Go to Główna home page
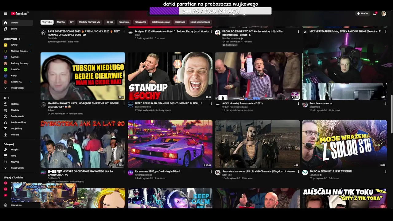 click(17, 23)
